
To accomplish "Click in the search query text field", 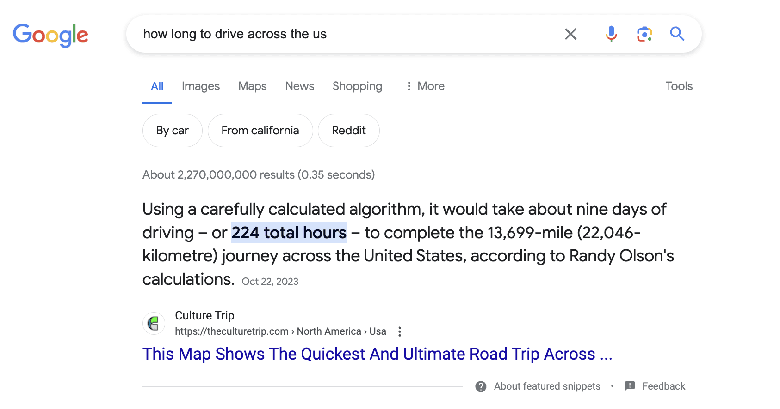I will 347,34.
